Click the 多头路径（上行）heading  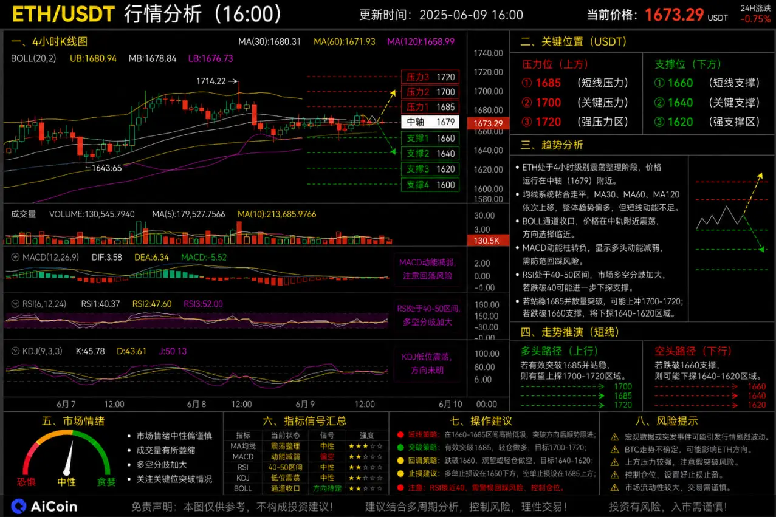[560, 351]
